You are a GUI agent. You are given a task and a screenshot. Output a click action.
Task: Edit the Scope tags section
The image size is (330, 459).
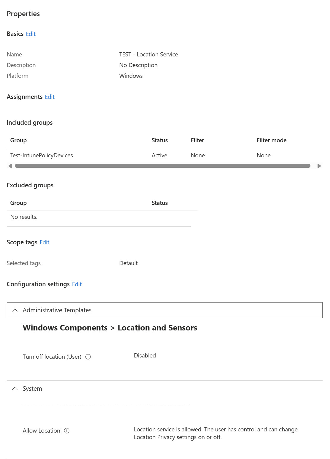coord(44,242)
